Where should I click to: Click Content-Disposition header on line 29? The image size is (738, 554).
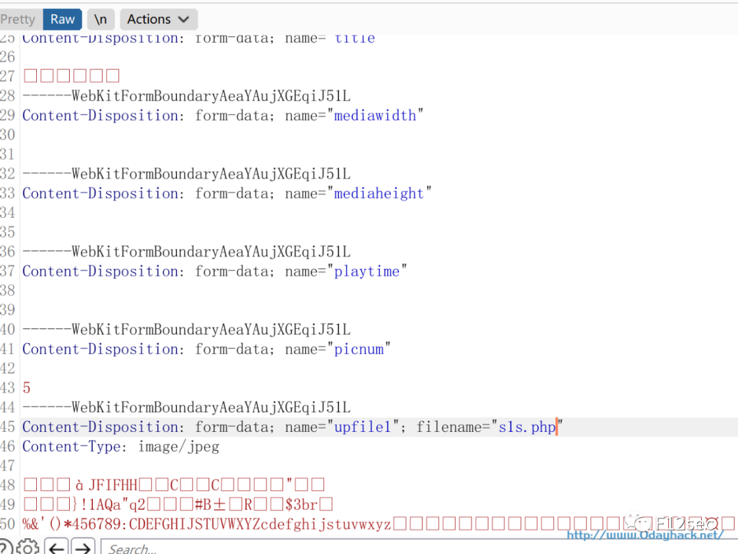[x=100, y=115]
